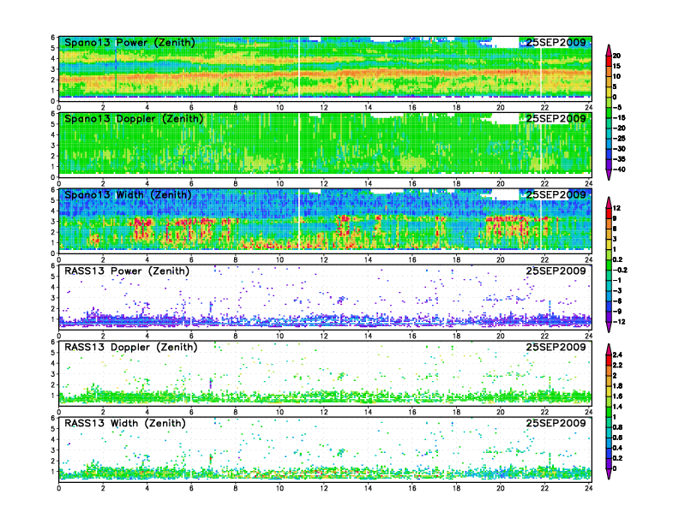This screenshot has height=524, width=679.
Task: Click the "RASS13 Doppler (Zenith)" panel title
Action: (131, 347)
